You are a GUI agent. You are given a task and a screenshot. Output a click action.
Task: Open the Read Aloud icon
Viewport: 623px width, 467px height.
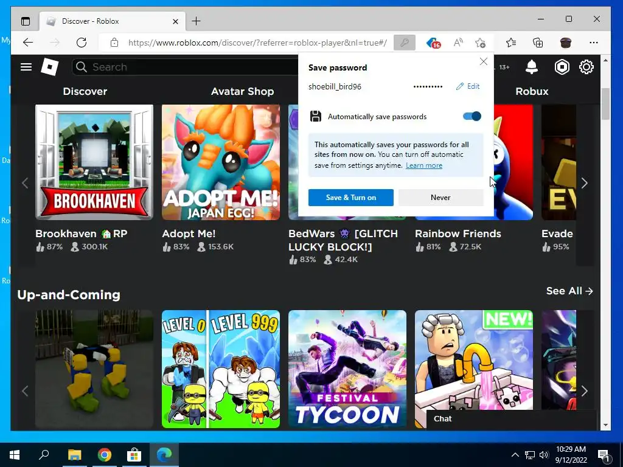(x=458, y=43)
